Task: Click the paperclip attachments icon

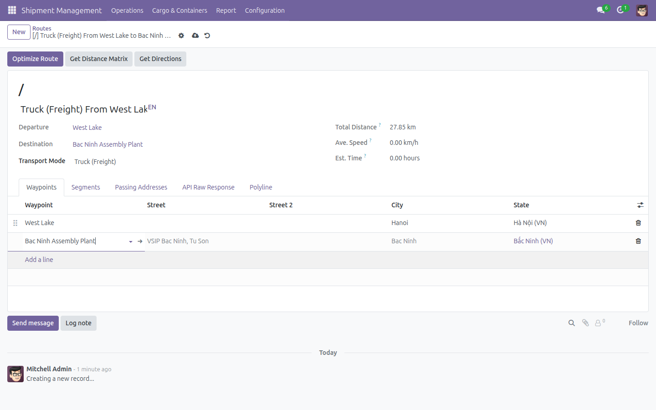Action: click(x=585, y=323)
